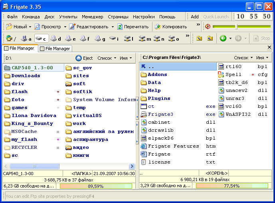
Task: Open drive i
Action: tap(114, 38)
